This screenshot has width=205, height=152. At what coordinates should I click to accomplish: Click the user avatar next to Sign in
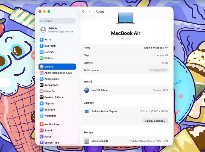pos(43,30)
